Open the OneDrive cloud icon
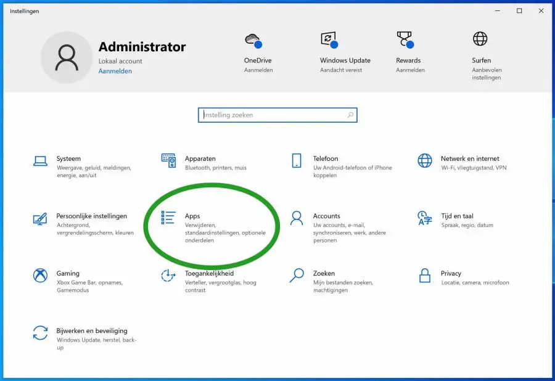Viewport: 555px width, 381px height. (253, 40)
